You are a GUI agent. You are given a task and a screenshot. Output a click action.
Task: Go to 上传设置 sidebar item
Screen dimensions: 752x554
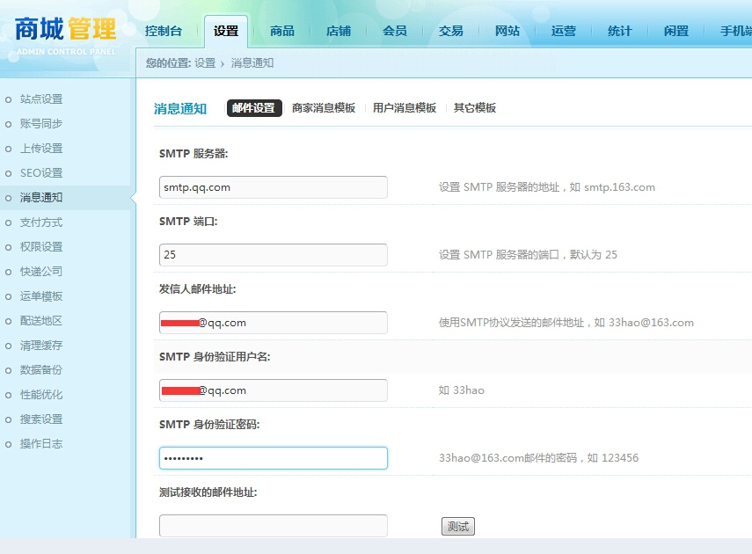[x=41, y=149]
